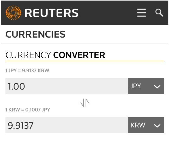Click the chevron arrow beside KRW
The width and height of the screenshot is (169, 145).
click(157, 126)
